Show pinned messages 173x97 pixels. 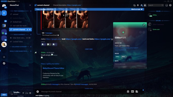141,5
